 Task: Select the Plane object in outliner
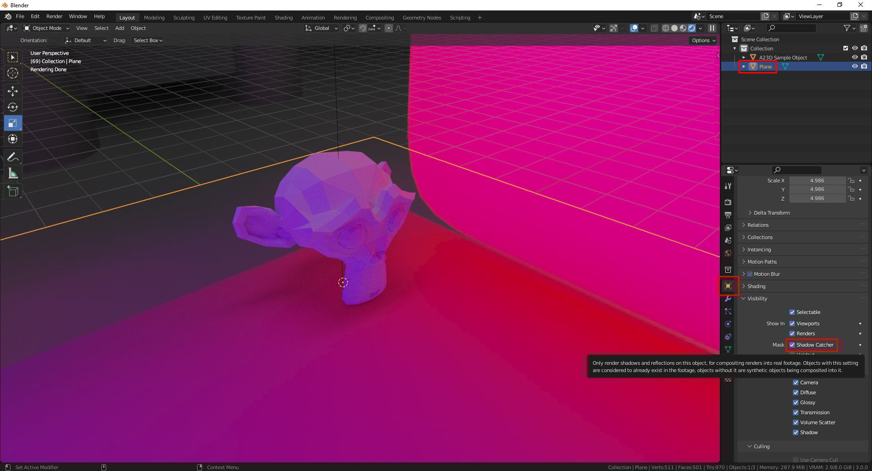765,67
